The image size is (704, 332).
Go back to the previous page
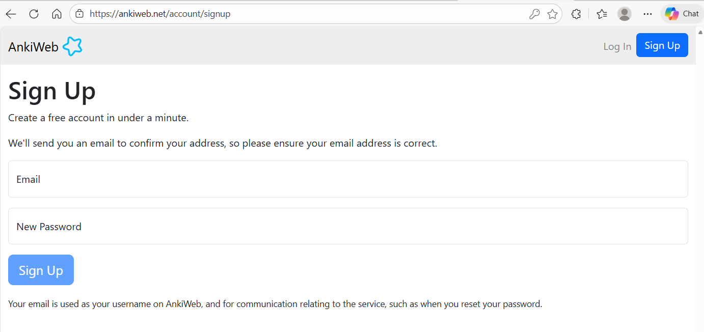coord(11,14)
